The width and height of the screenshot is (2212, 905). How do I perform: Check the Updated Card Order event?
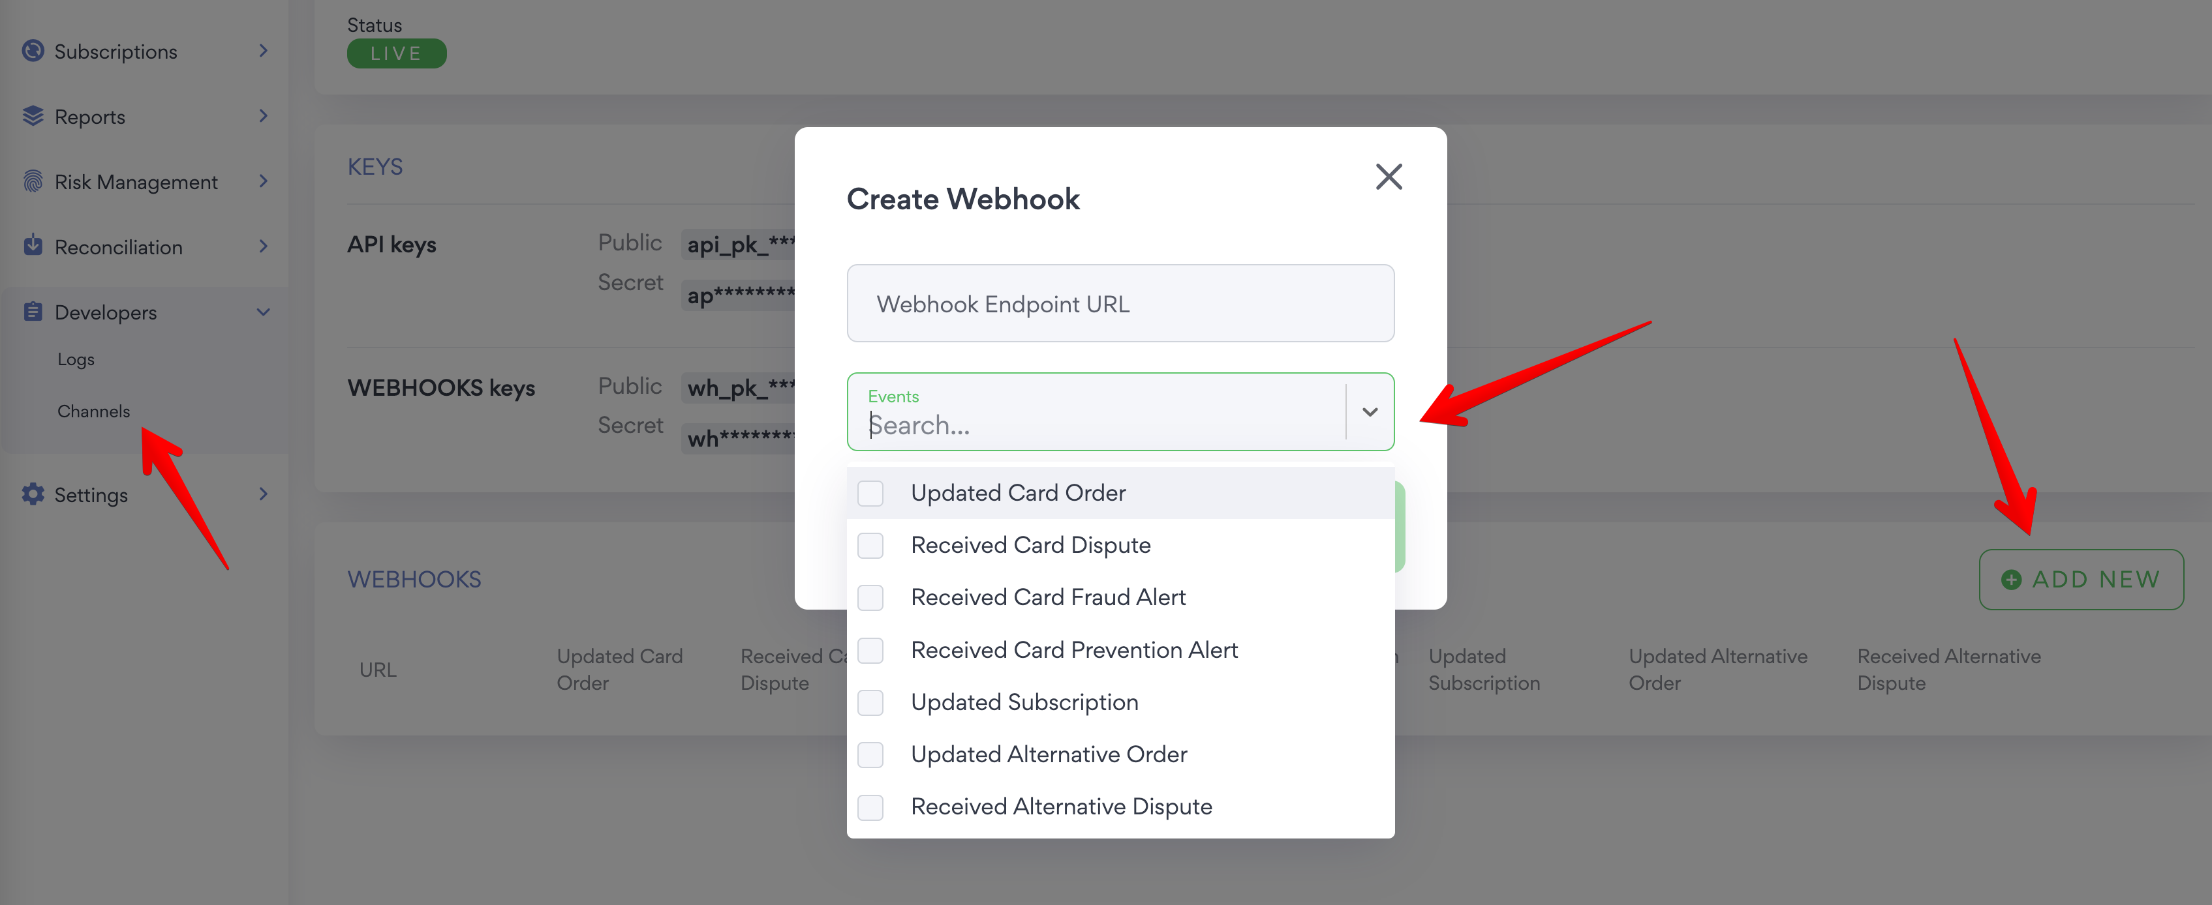[x=870, y=493]
